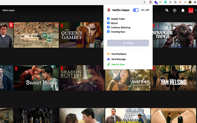
Task: Open the Extensions puzzle piece menu
Action: [195, 2]
